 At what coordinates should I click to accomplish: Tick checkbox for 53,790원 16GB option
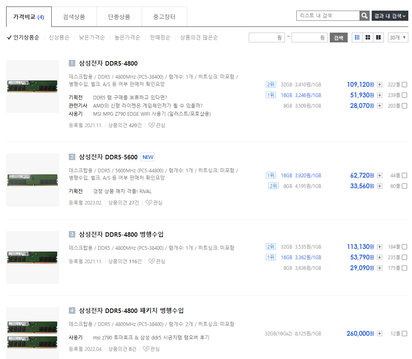(x=405, y=257)
